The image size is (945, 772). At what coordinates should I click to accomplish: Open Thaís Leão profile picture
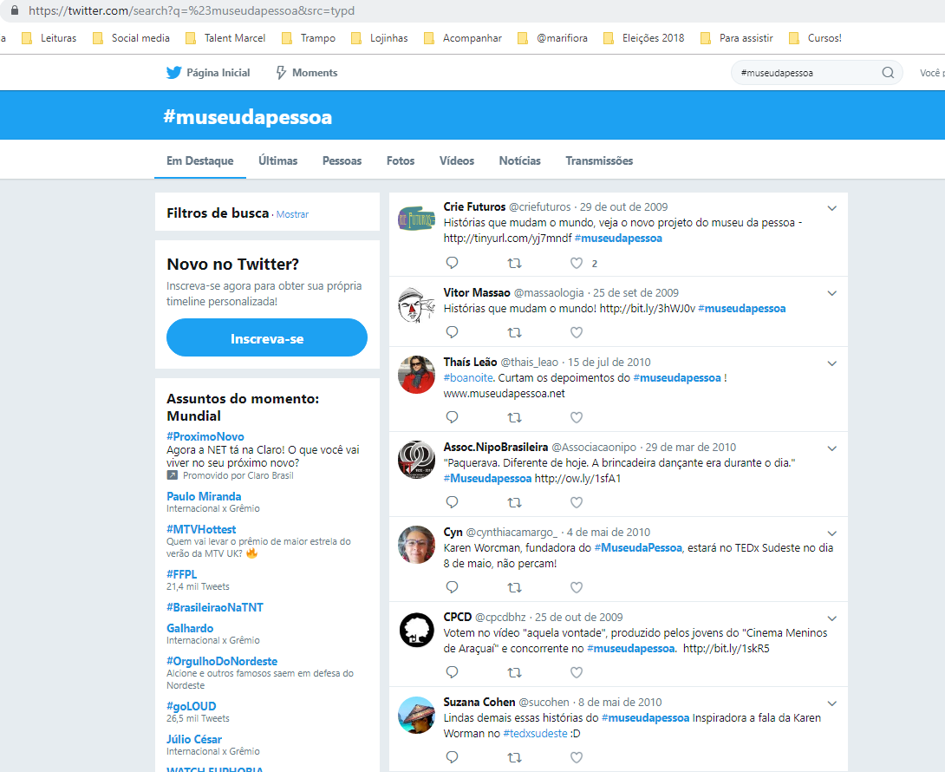416,375
